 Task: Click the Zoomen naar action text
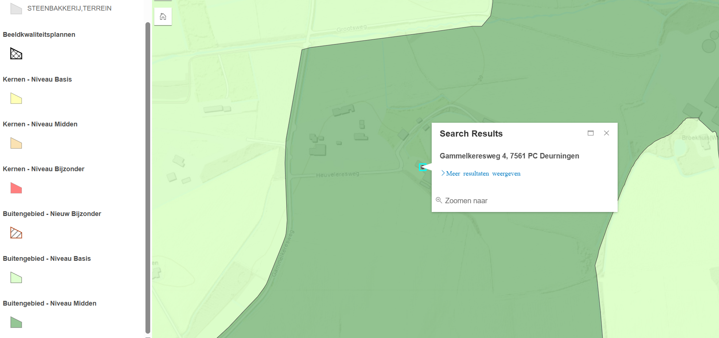tap(466, 201)
